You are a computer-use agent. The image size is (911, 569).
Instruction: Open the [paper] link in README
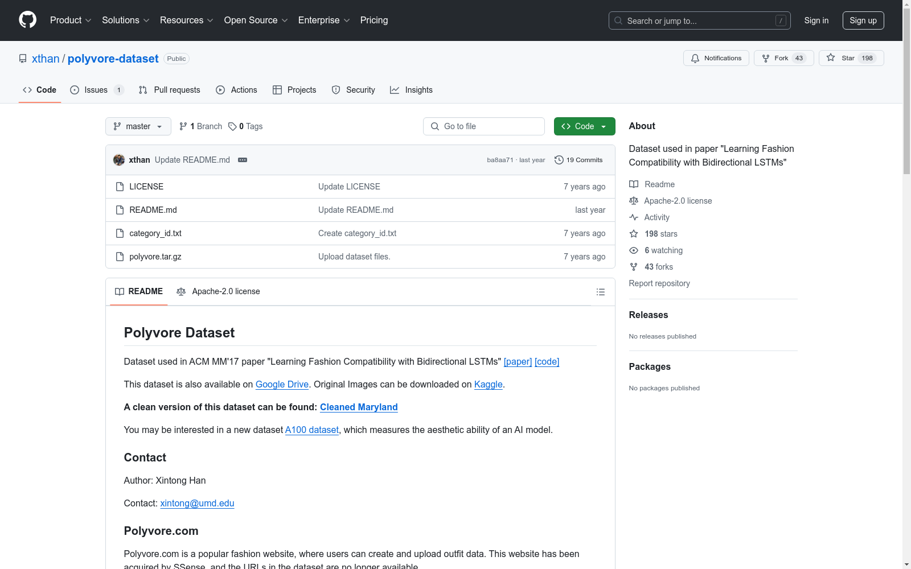[x=518, y=362]
